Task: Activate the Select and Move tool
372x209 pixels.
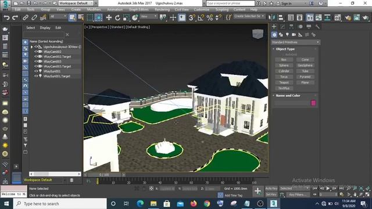Action: tap(109, 17)
